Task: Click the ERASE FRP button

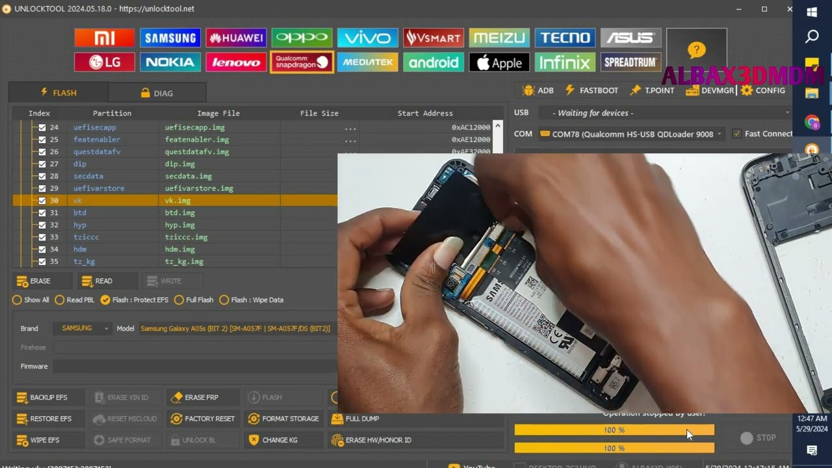Action: (202, 397)
